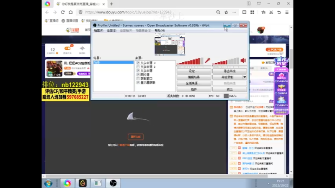Open the Windows Start orb
335x188 pixels.
pyautogui.click(x=48, y=183)
